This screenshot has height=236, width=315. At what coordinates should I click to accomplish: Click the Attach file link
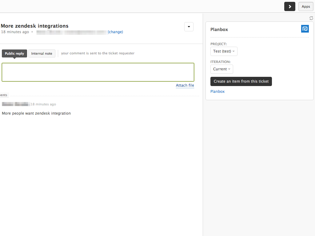click(185, 85)
